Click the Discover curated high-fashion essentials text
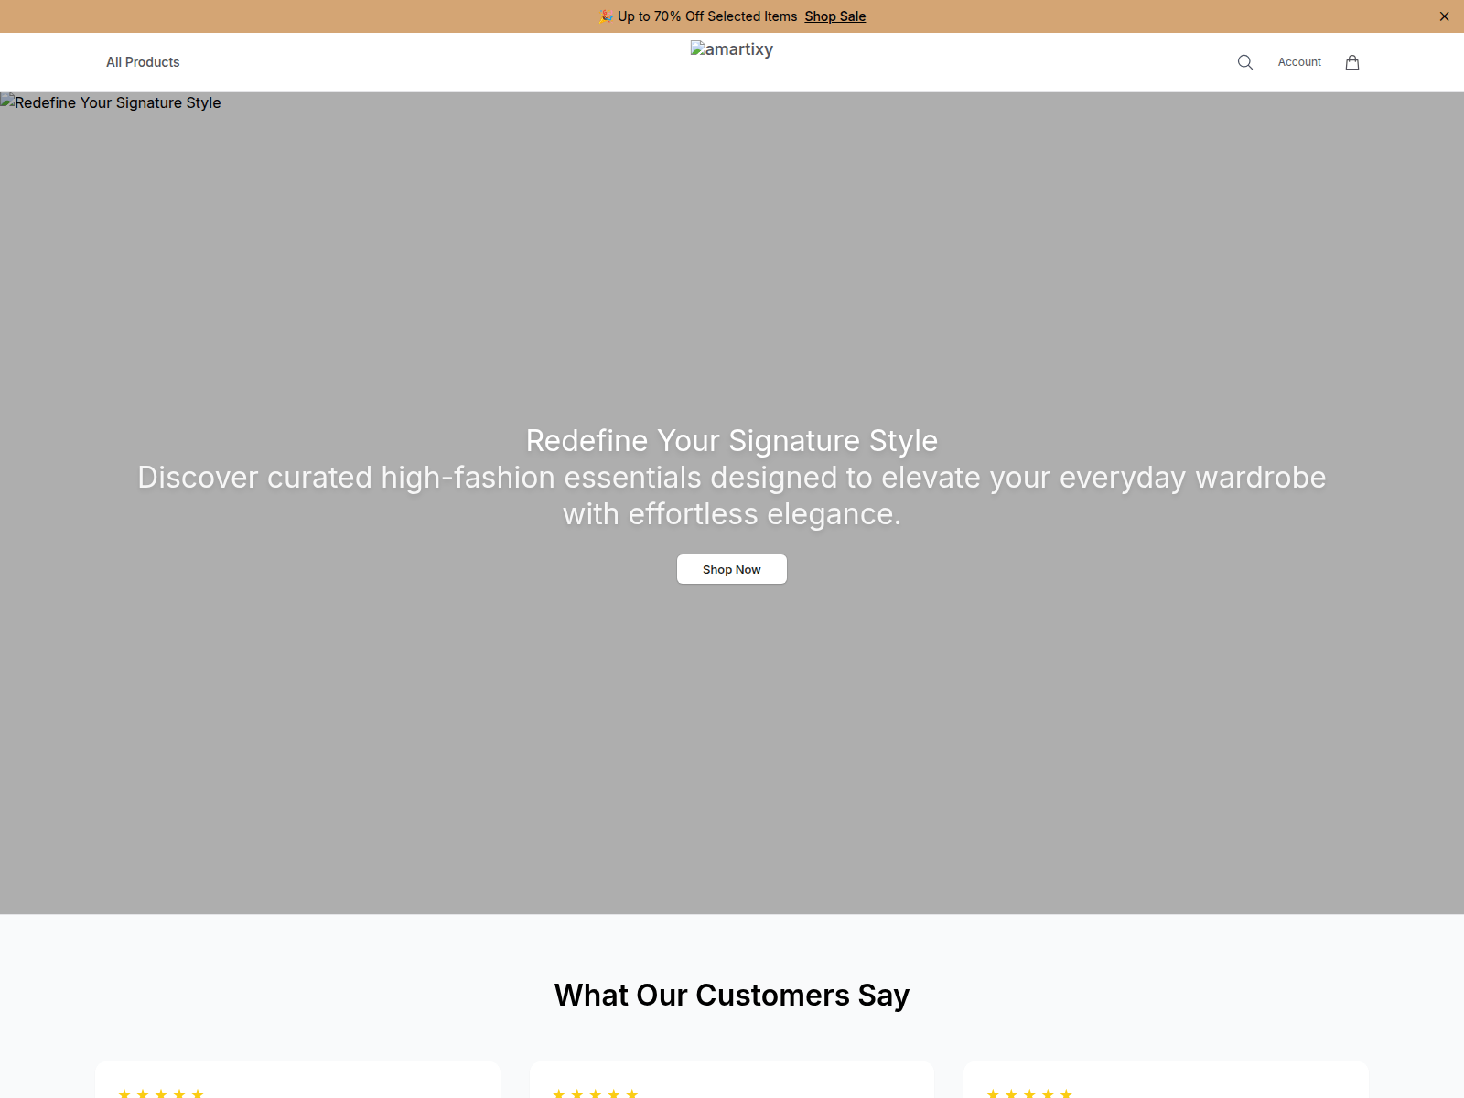1464x1098 pixels. [x=732, y=496]
